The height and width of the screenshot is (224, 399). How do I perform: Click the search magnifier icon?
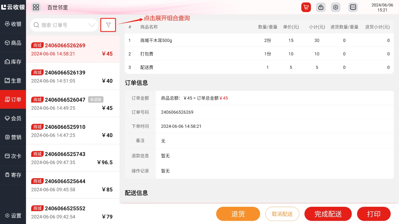coord(36,25)
